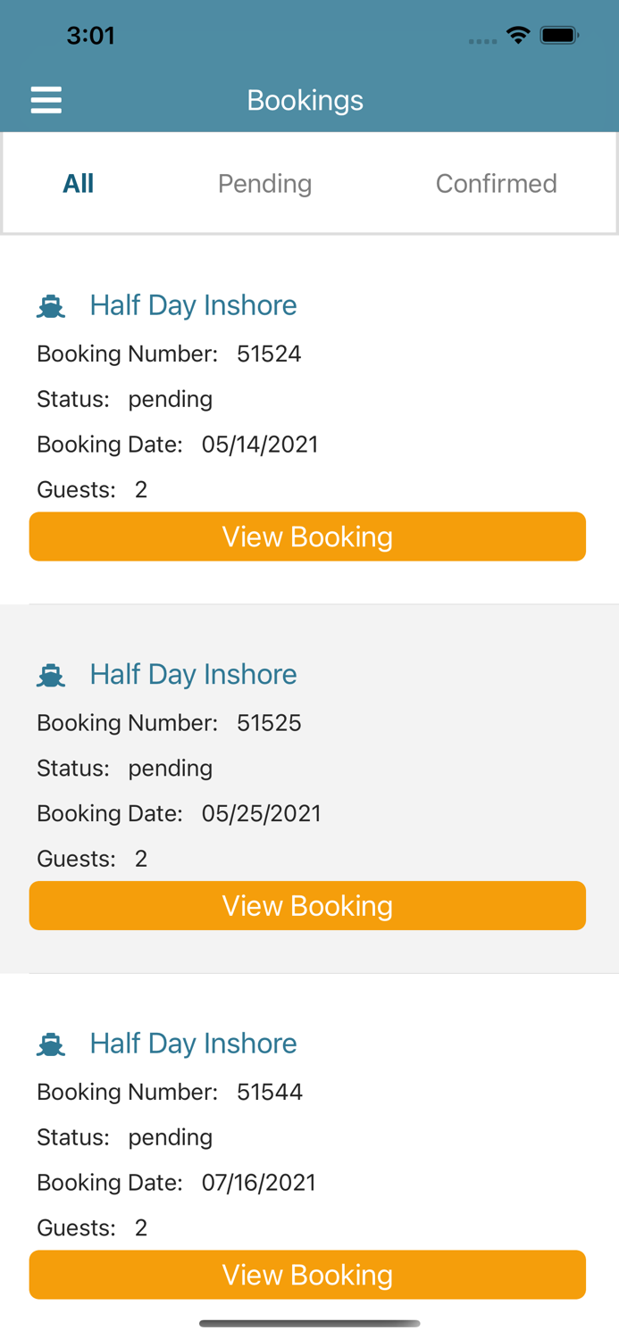Open the second Half Day Inshore trip
The image size is (619, 1339).
click(x=194, y=674)
